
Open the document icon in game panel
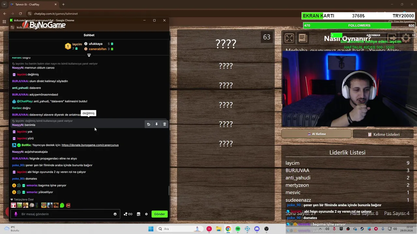303,38
